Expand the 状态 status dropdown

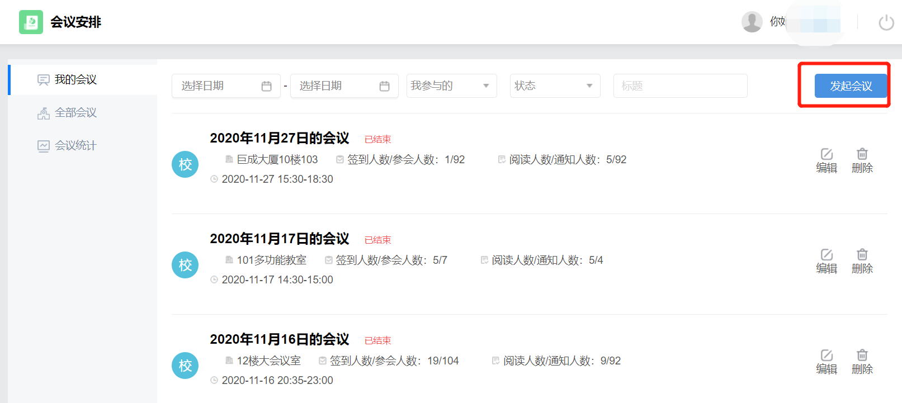coord(554,86)
